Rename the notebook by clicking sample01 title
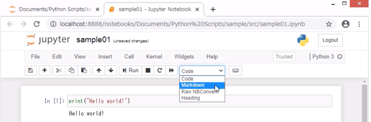371x122 pixels. point(93,40)
